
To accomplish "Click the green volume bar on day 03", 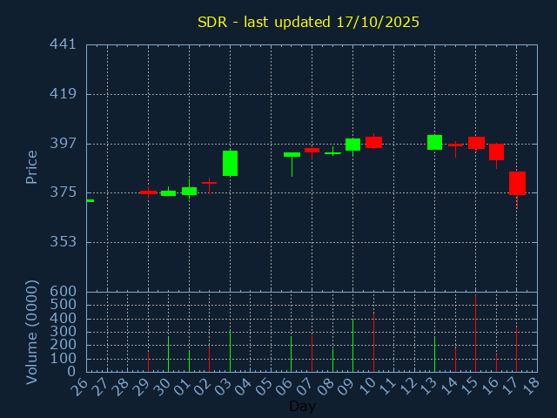I will coord(230,350).
